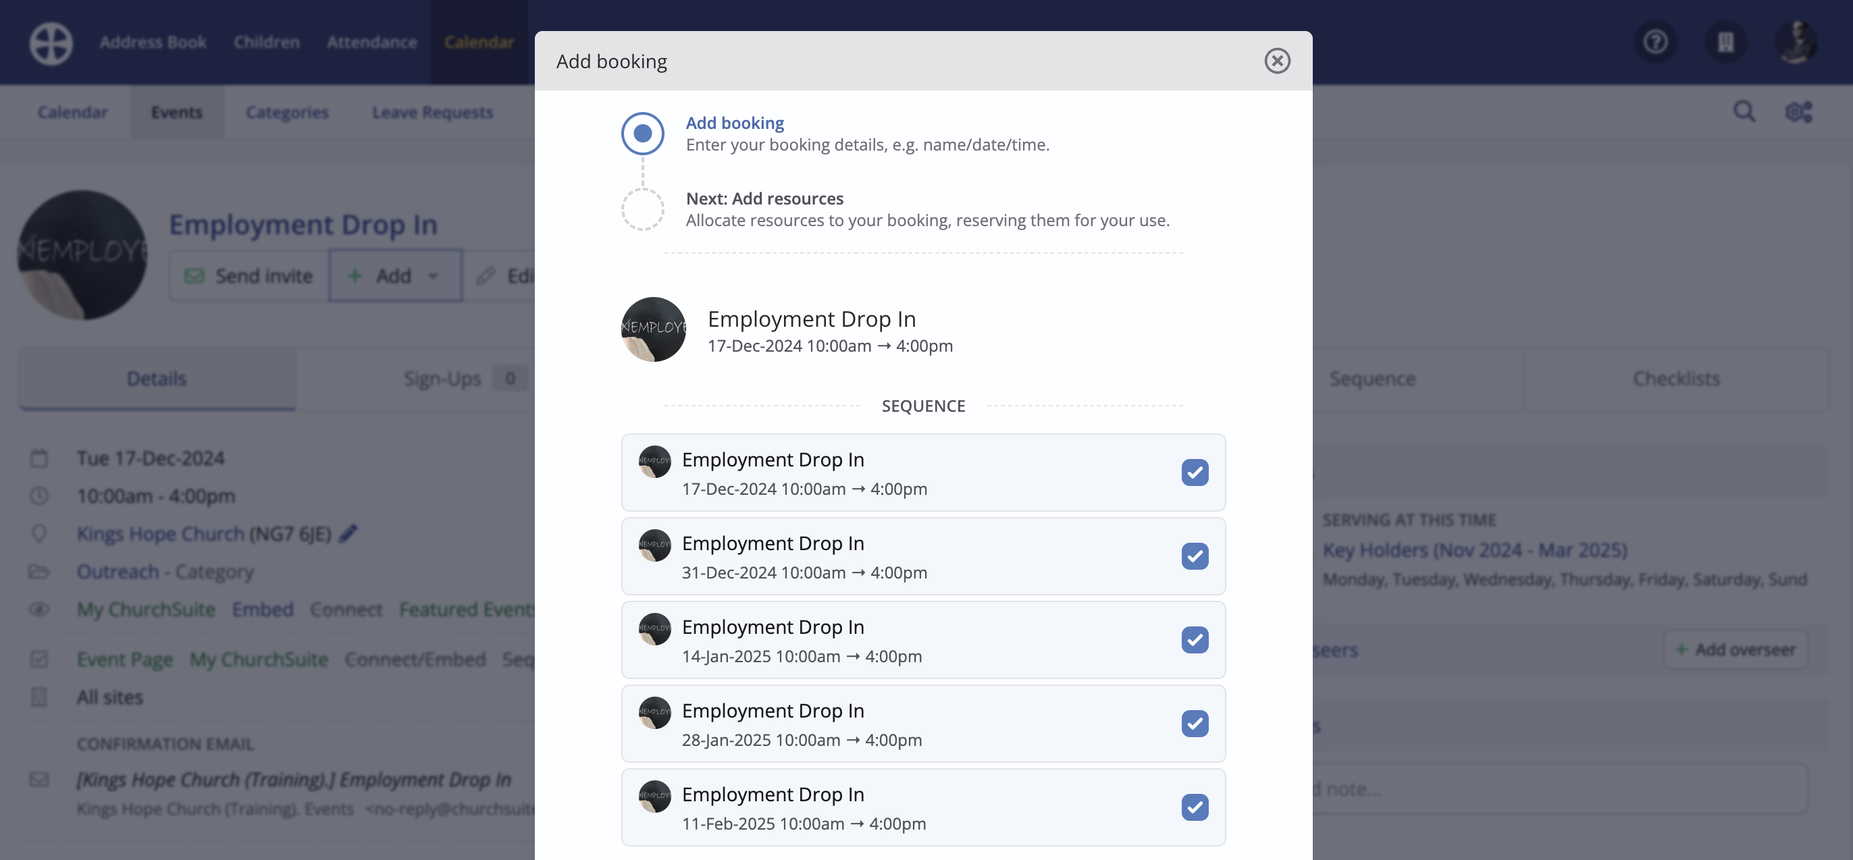Open the Children module menu

266,42
